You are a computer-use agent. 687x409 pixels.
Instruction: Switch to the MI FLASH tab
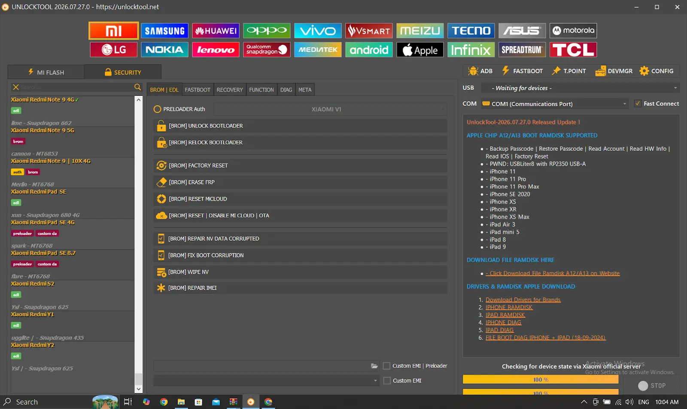46,72
